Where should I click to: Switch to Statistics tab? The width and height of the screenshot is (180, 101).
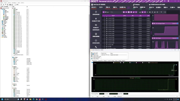123,61
